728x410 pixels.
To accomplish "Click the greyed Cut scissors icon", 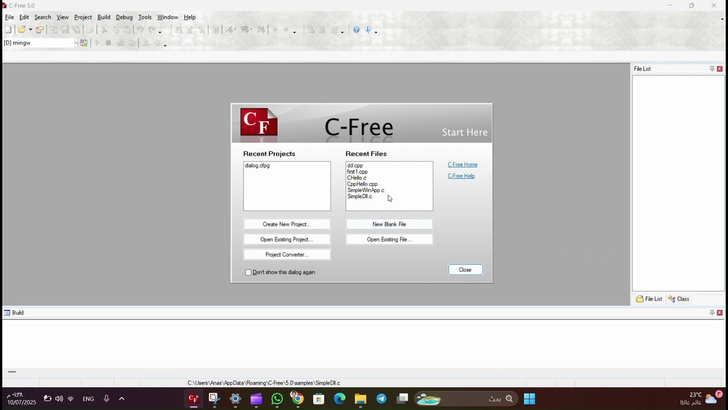I will point(104,30).
